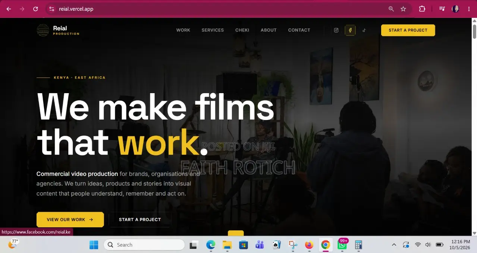Open the ABOUT nav link

(x=269, y=30)
